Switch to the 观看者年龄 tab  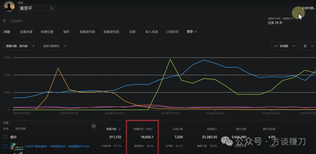pyautogui.click(x=87, y=32)
